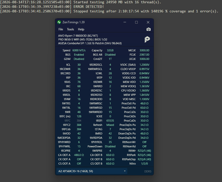Image resolution: width=222 pixels, height=182 pixels.
Task: Maximize the ZenTimings window
Action: (136, 22)
